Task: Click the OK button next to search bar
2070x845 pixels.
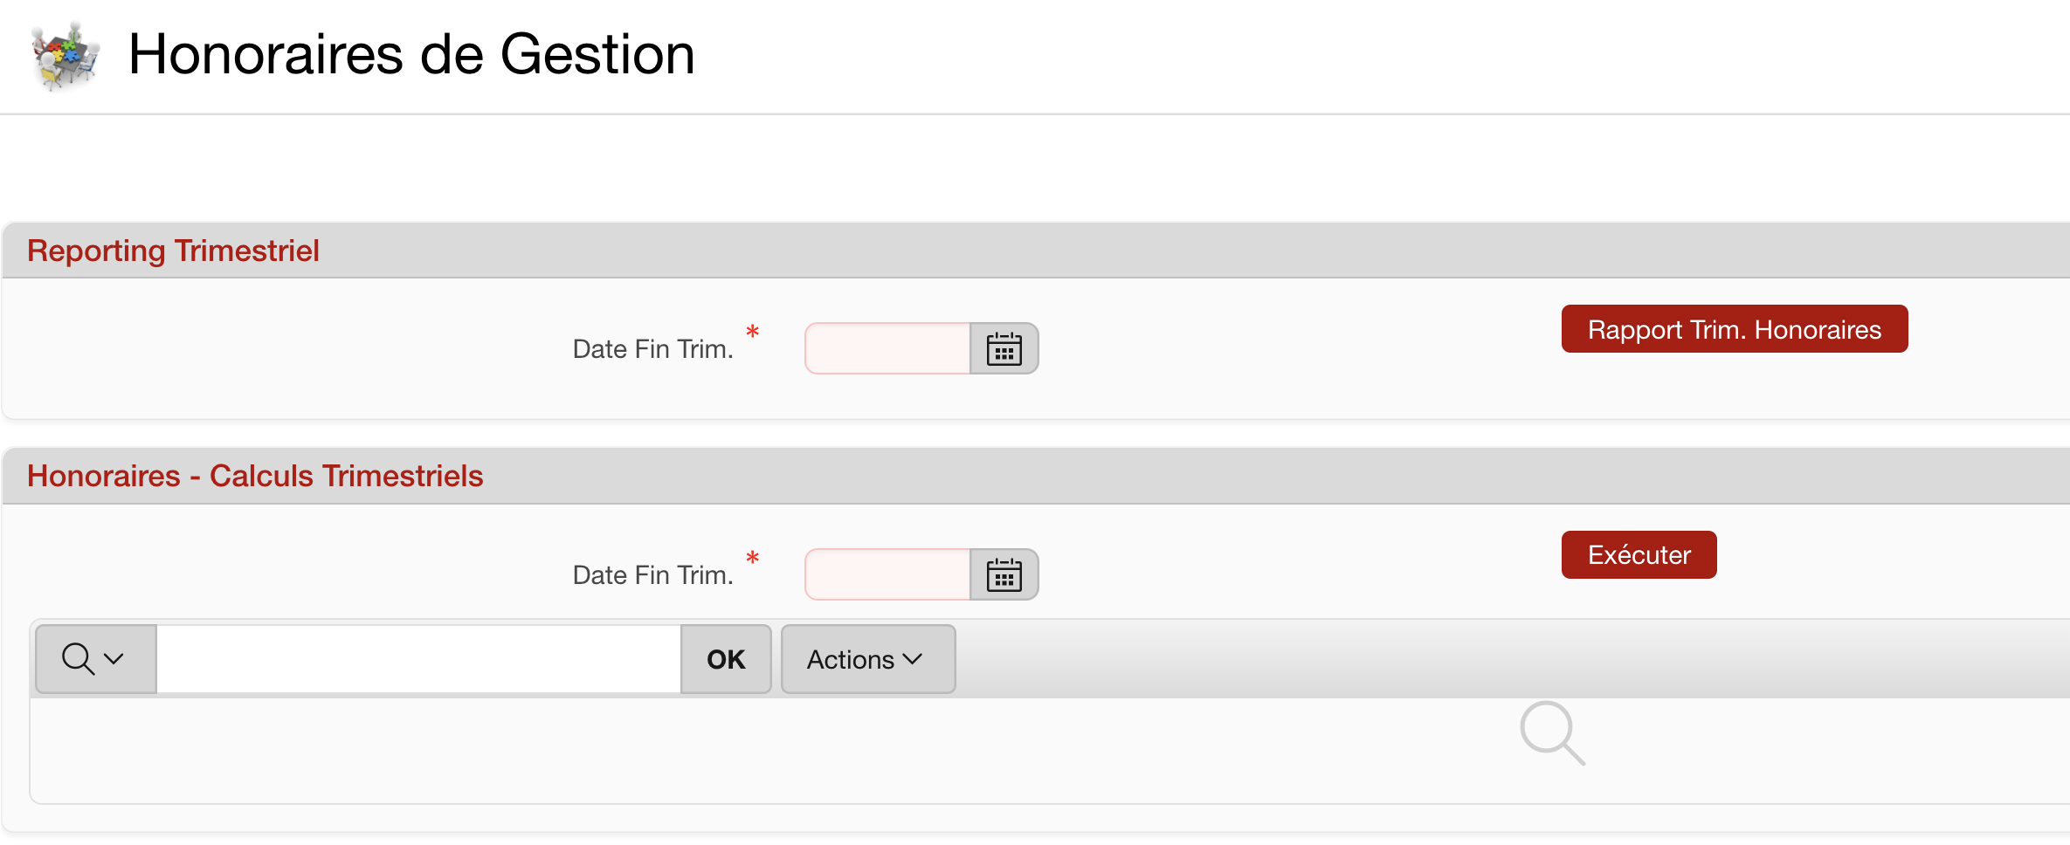Action: pyautogui.click(x=725, y=659)
